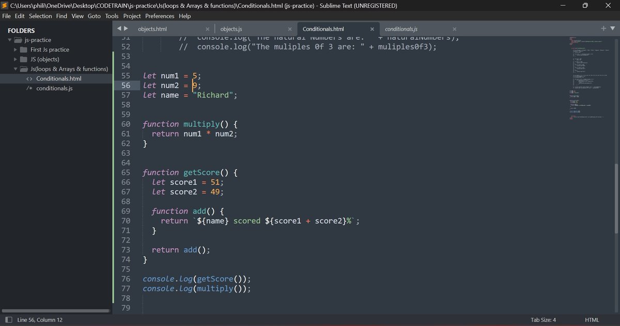Click the folder icon next to js-practice
Viewport: 620px width, 326px height.
[x=17, y=40]
